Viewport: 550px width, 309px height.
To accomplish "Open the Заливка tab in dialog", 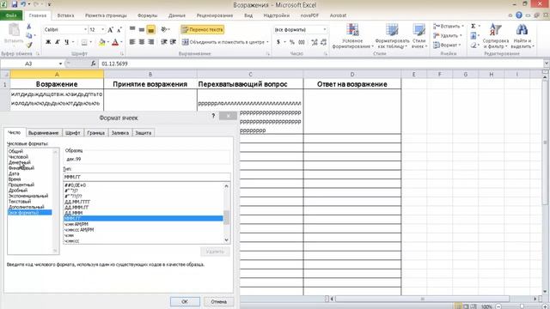I will [120, 133].
